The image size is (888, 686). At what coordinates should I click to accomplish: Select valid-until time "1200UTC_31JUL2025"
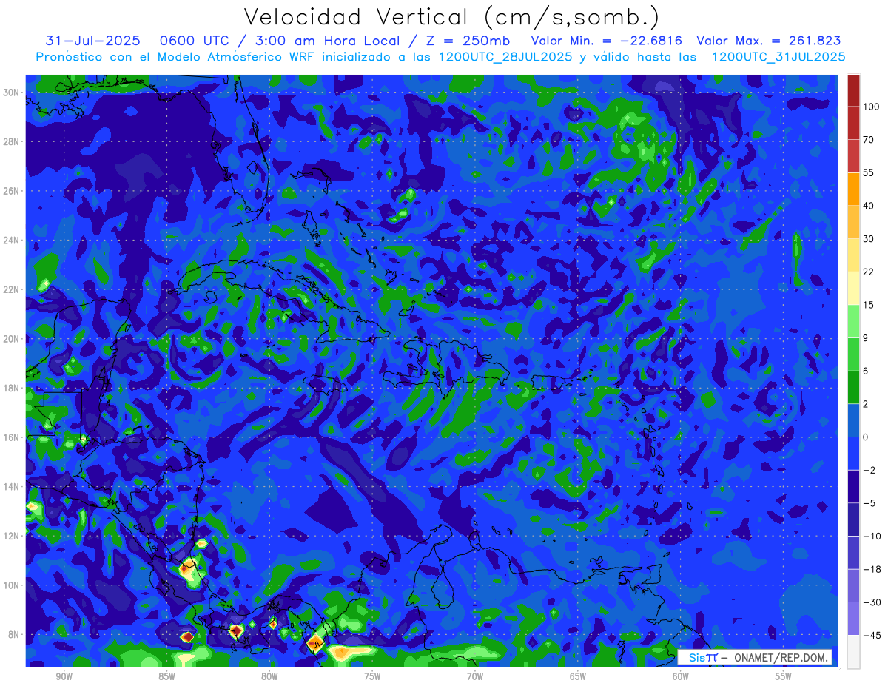click(778, 56)
